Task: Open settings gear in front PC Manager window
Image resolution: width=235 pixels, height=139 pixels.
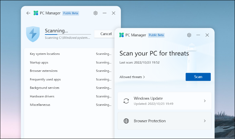Action: tap(189, 35)
